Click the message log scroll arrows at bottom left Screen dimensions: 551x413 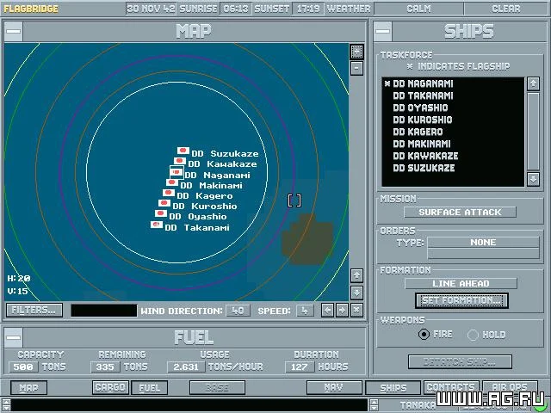point(6,405)
